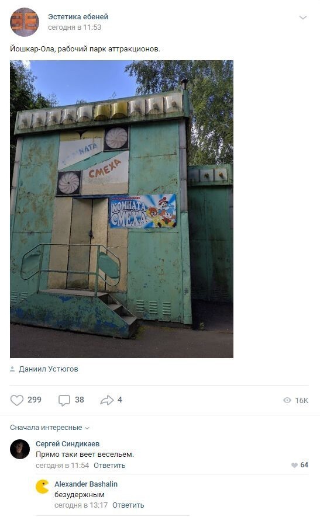
Task: Open photo author Даниил Устюгов's profile
Action: [48, 369]
